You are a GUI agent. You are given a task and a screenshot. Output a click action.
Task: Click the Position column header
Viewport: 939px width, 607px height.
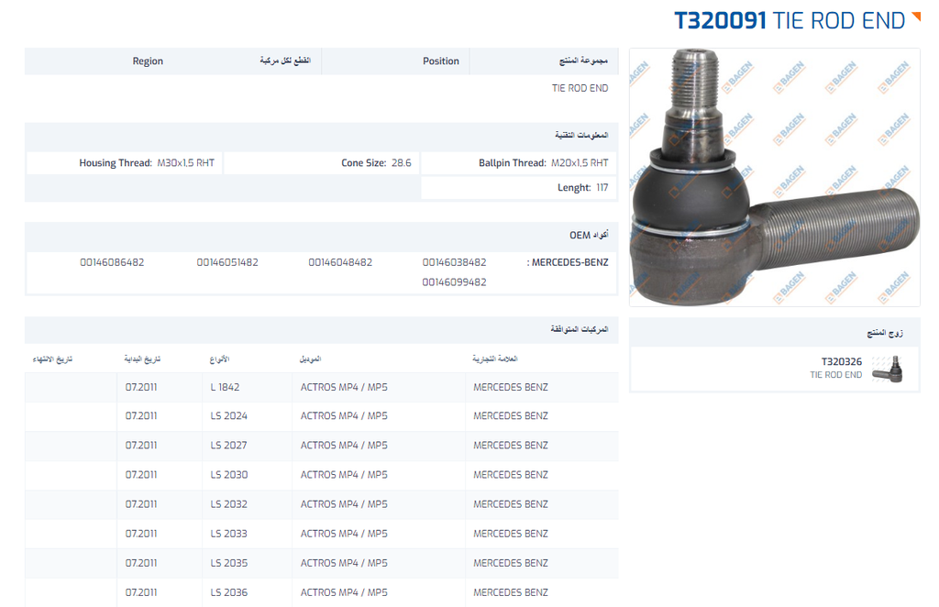(441, 61)
